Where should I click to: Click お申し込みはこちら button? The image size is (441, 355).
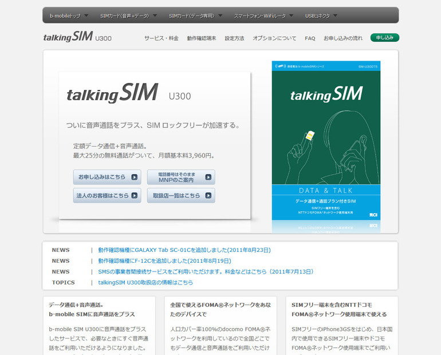click(x=107, y=177)
